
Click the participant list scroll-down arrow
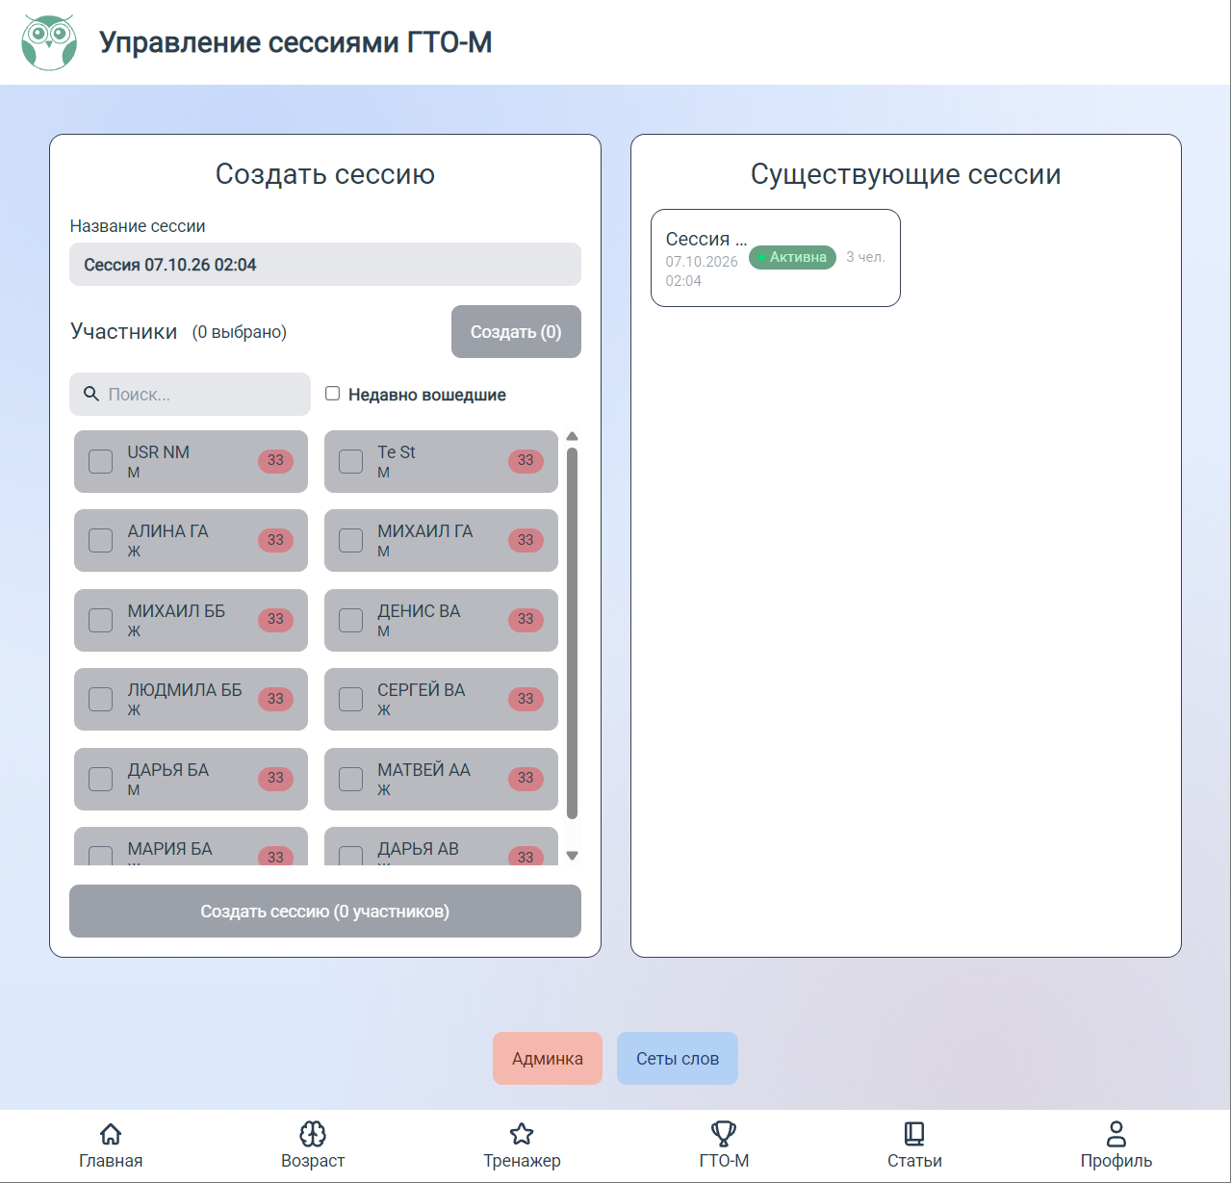[573, 856]
